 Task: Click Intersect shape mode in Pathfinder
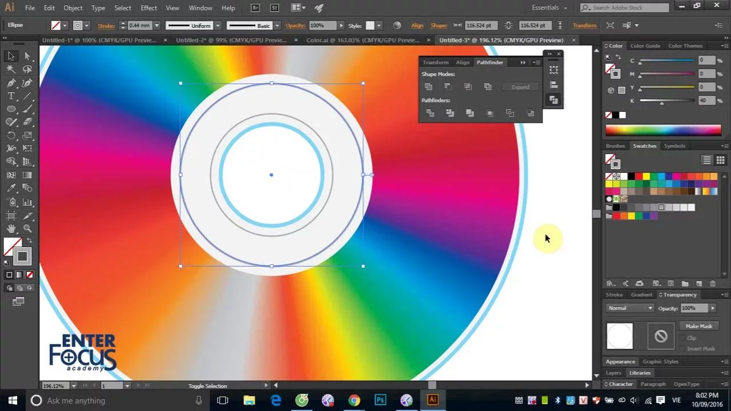click(x=468, y=87)
